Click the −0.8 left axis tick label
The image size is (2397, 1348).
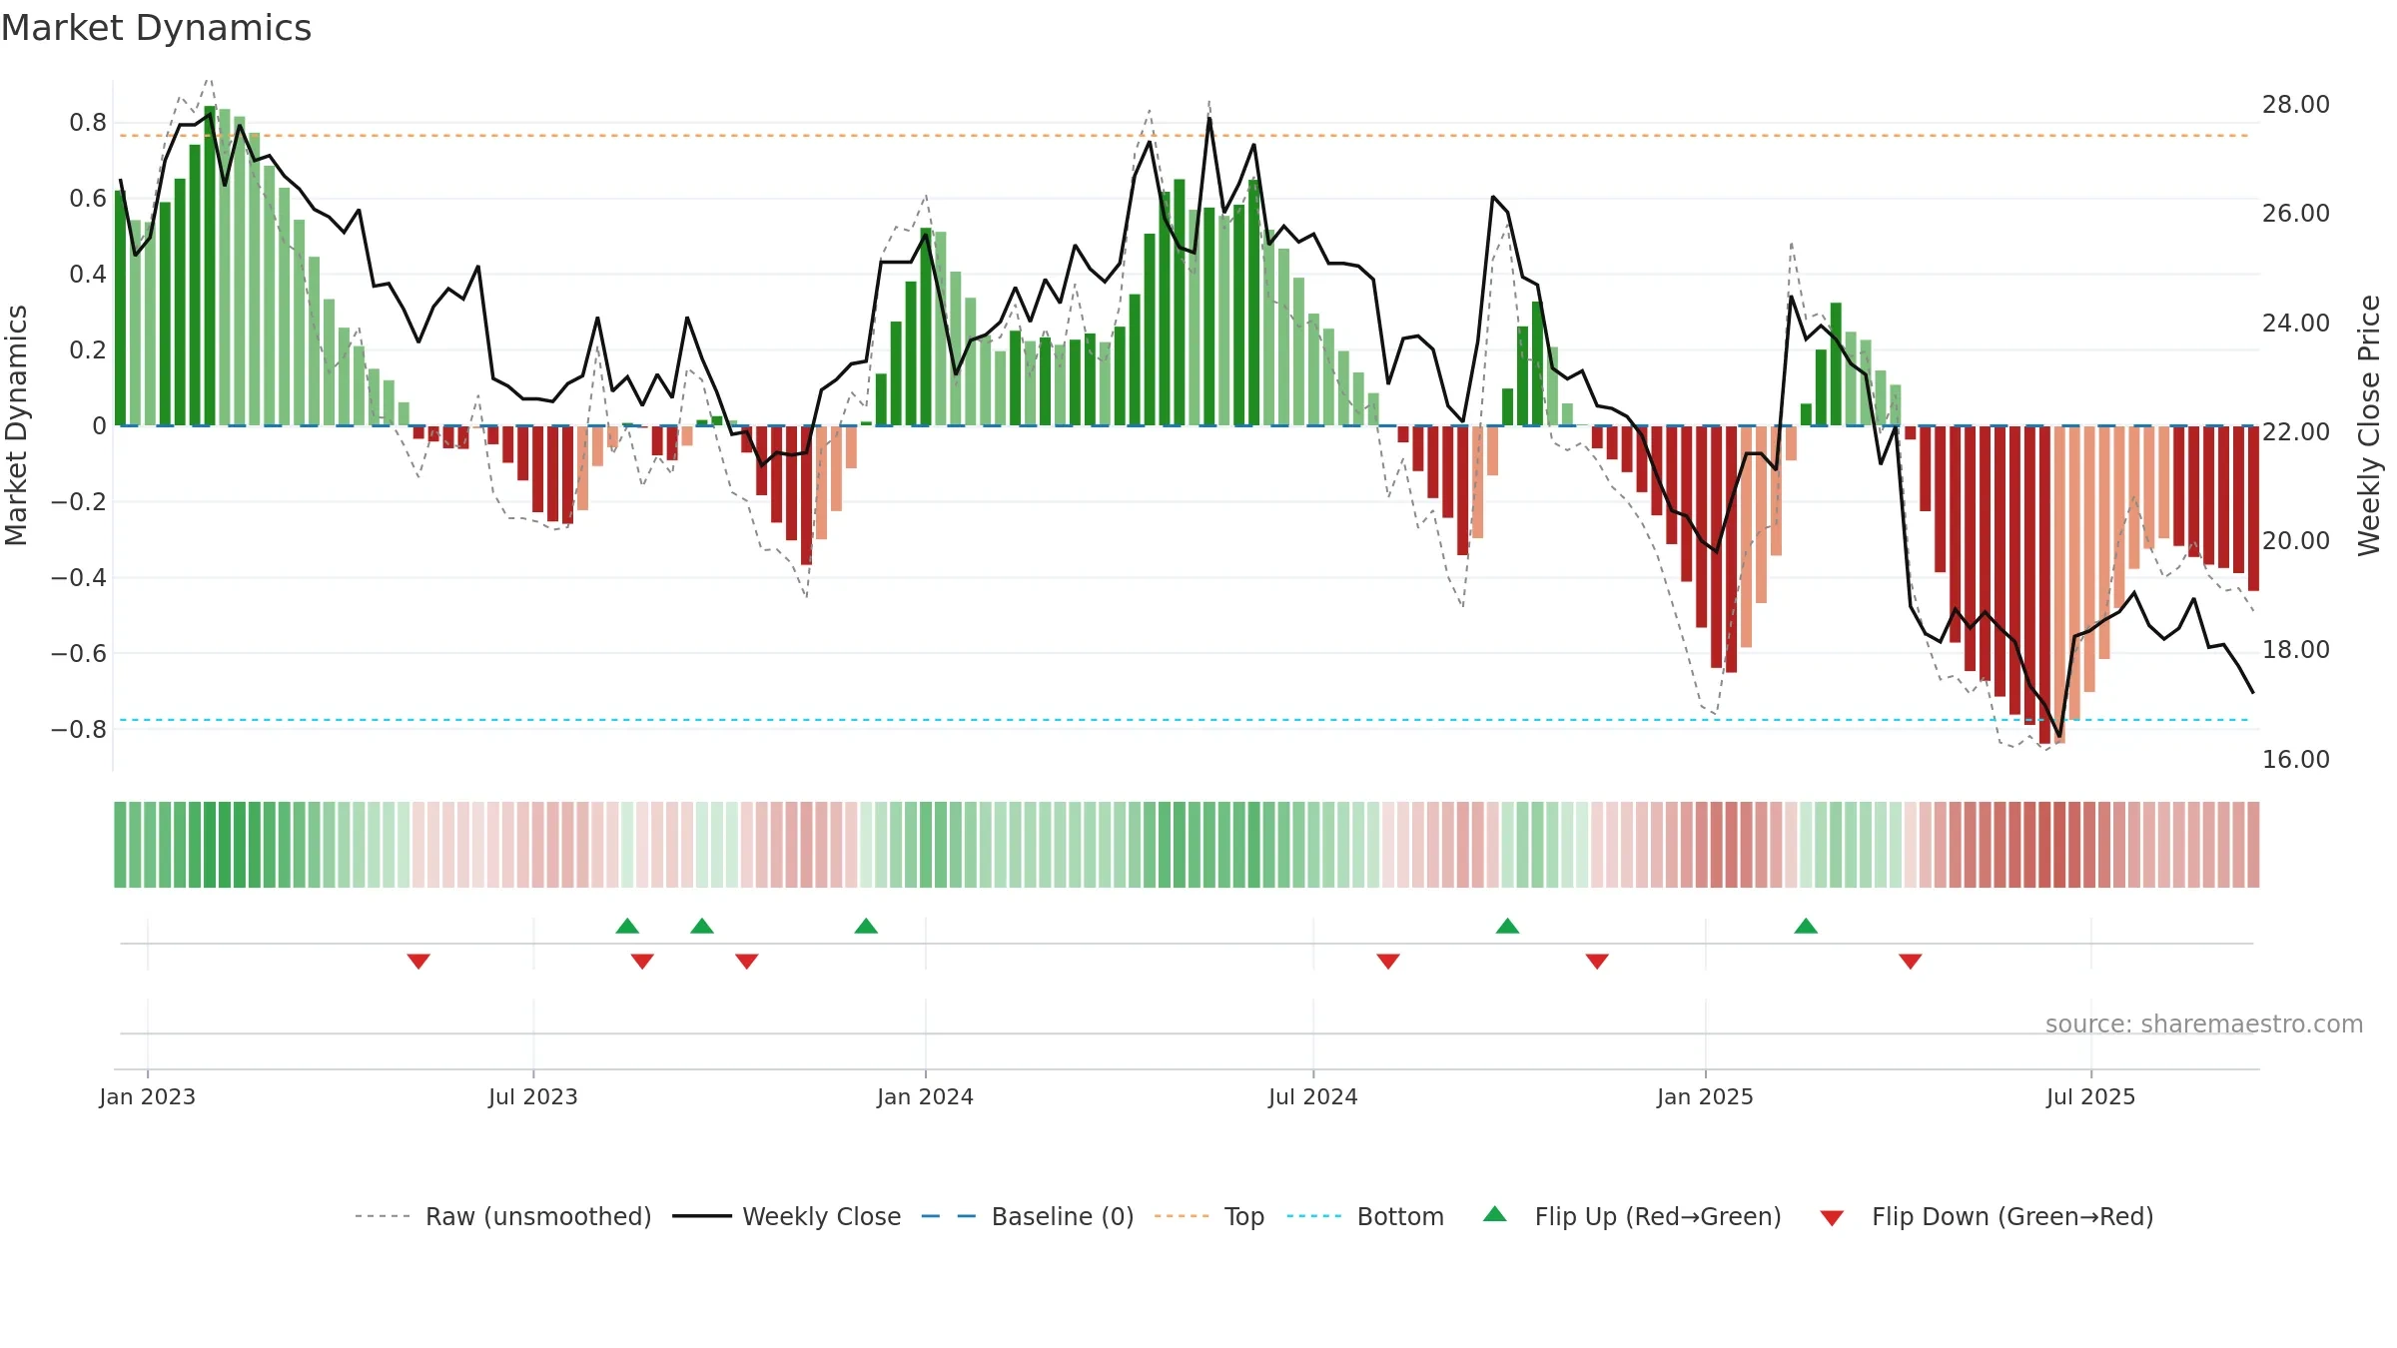click(79, 729)
